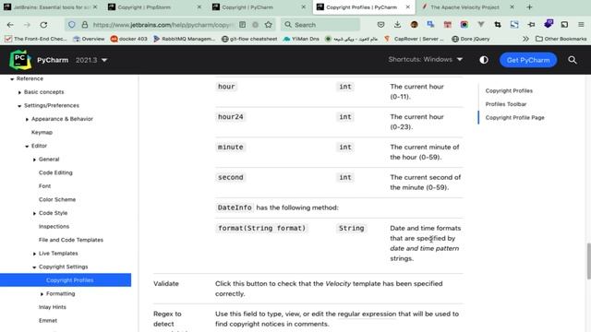Screen dimensions: 591x332
Task: Open Code Editing in sidebar
Action: click(55, 172)
